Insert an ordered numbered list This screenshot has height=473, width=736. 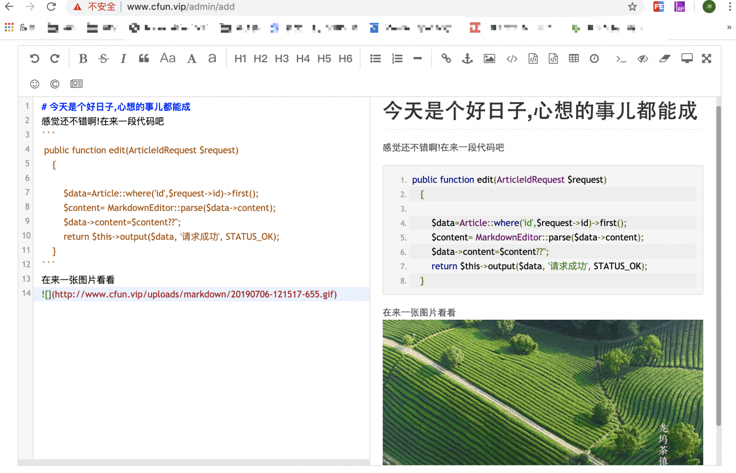coord(397,59)
